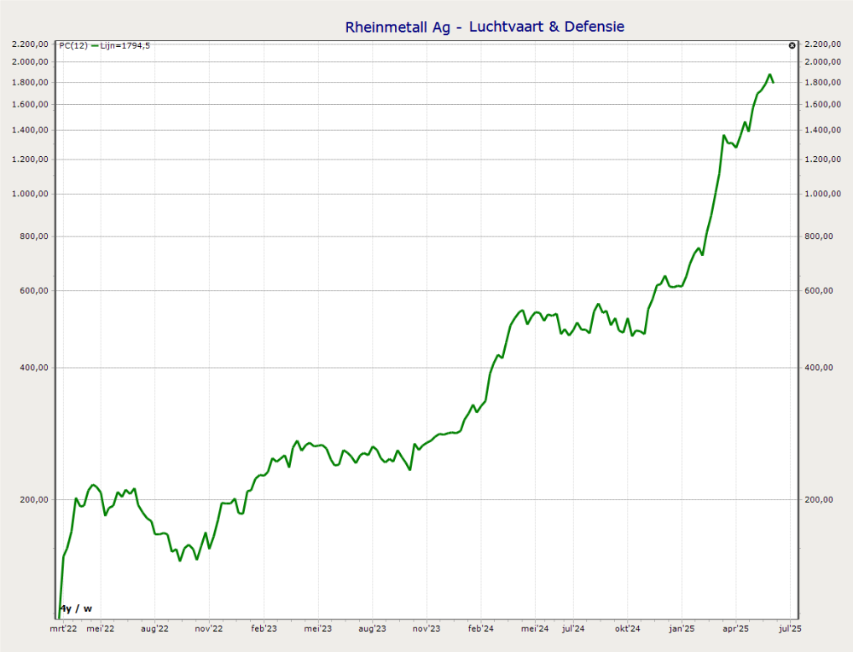Image resolution: width=853 pixels, height=652 pixels.
Task: Click the highest peak of the green price line
Action: (769, 74)
